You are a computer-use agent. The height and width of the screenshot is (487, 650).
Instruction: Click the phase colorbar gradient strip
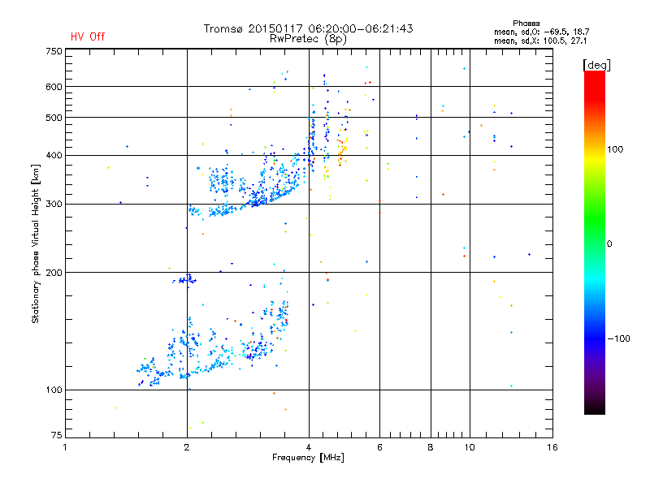tap(595, 242)
